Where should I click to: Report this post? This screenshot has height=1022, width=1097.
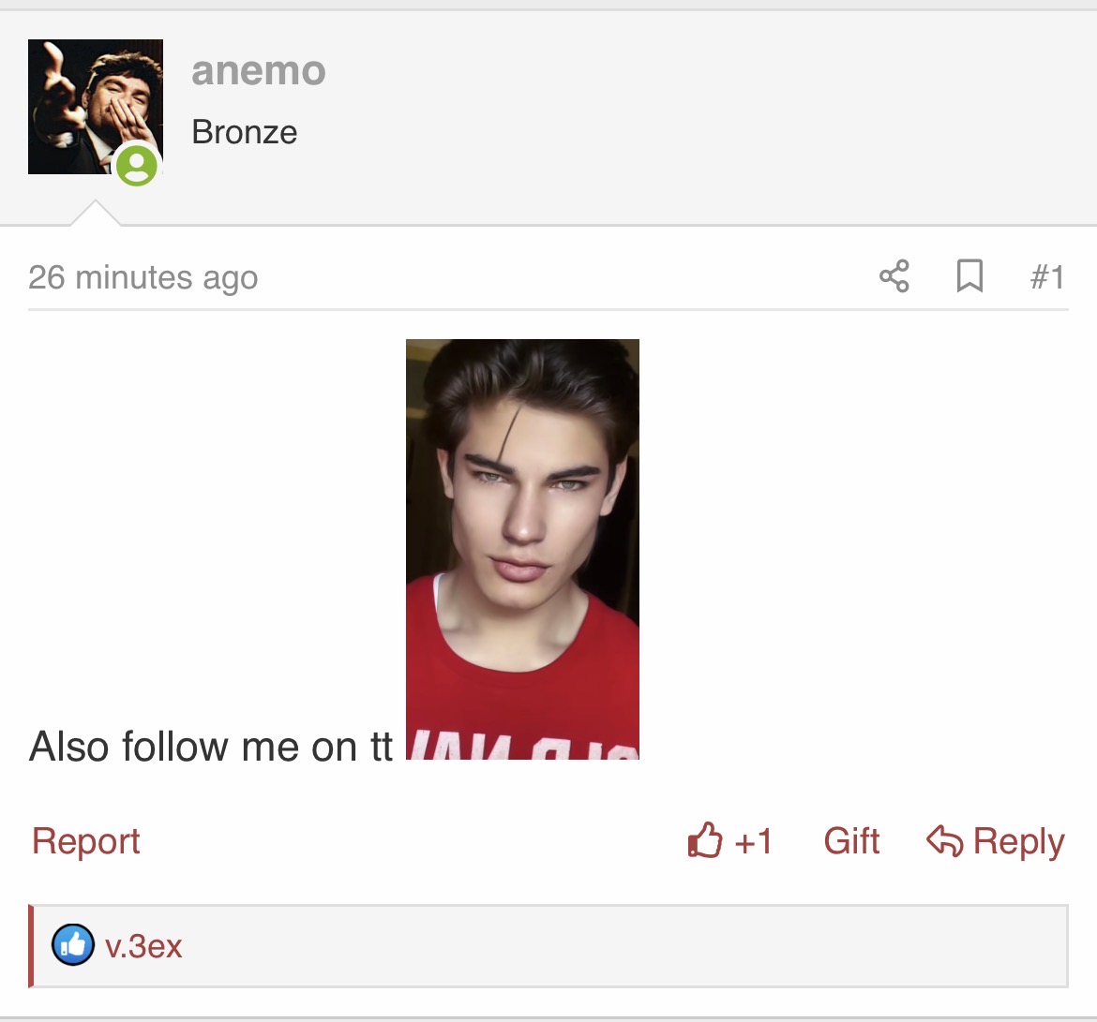[85, 841]
